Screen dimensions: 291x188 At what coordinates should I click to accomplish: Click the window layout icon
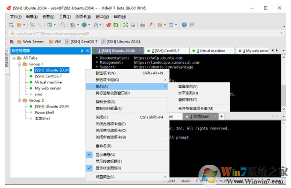click(171, 25)
